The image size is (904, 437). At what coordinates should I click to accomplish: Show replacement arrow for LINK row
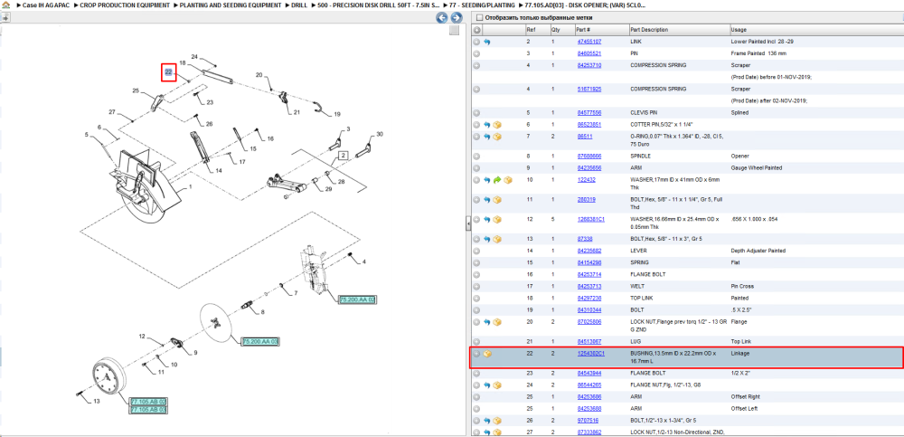(x=486, y=43)
